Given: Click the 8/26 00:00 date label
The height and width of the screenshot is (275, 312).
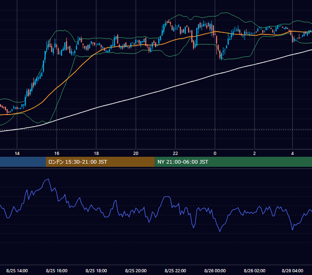Looking at the screenshot, I should 215,270.
